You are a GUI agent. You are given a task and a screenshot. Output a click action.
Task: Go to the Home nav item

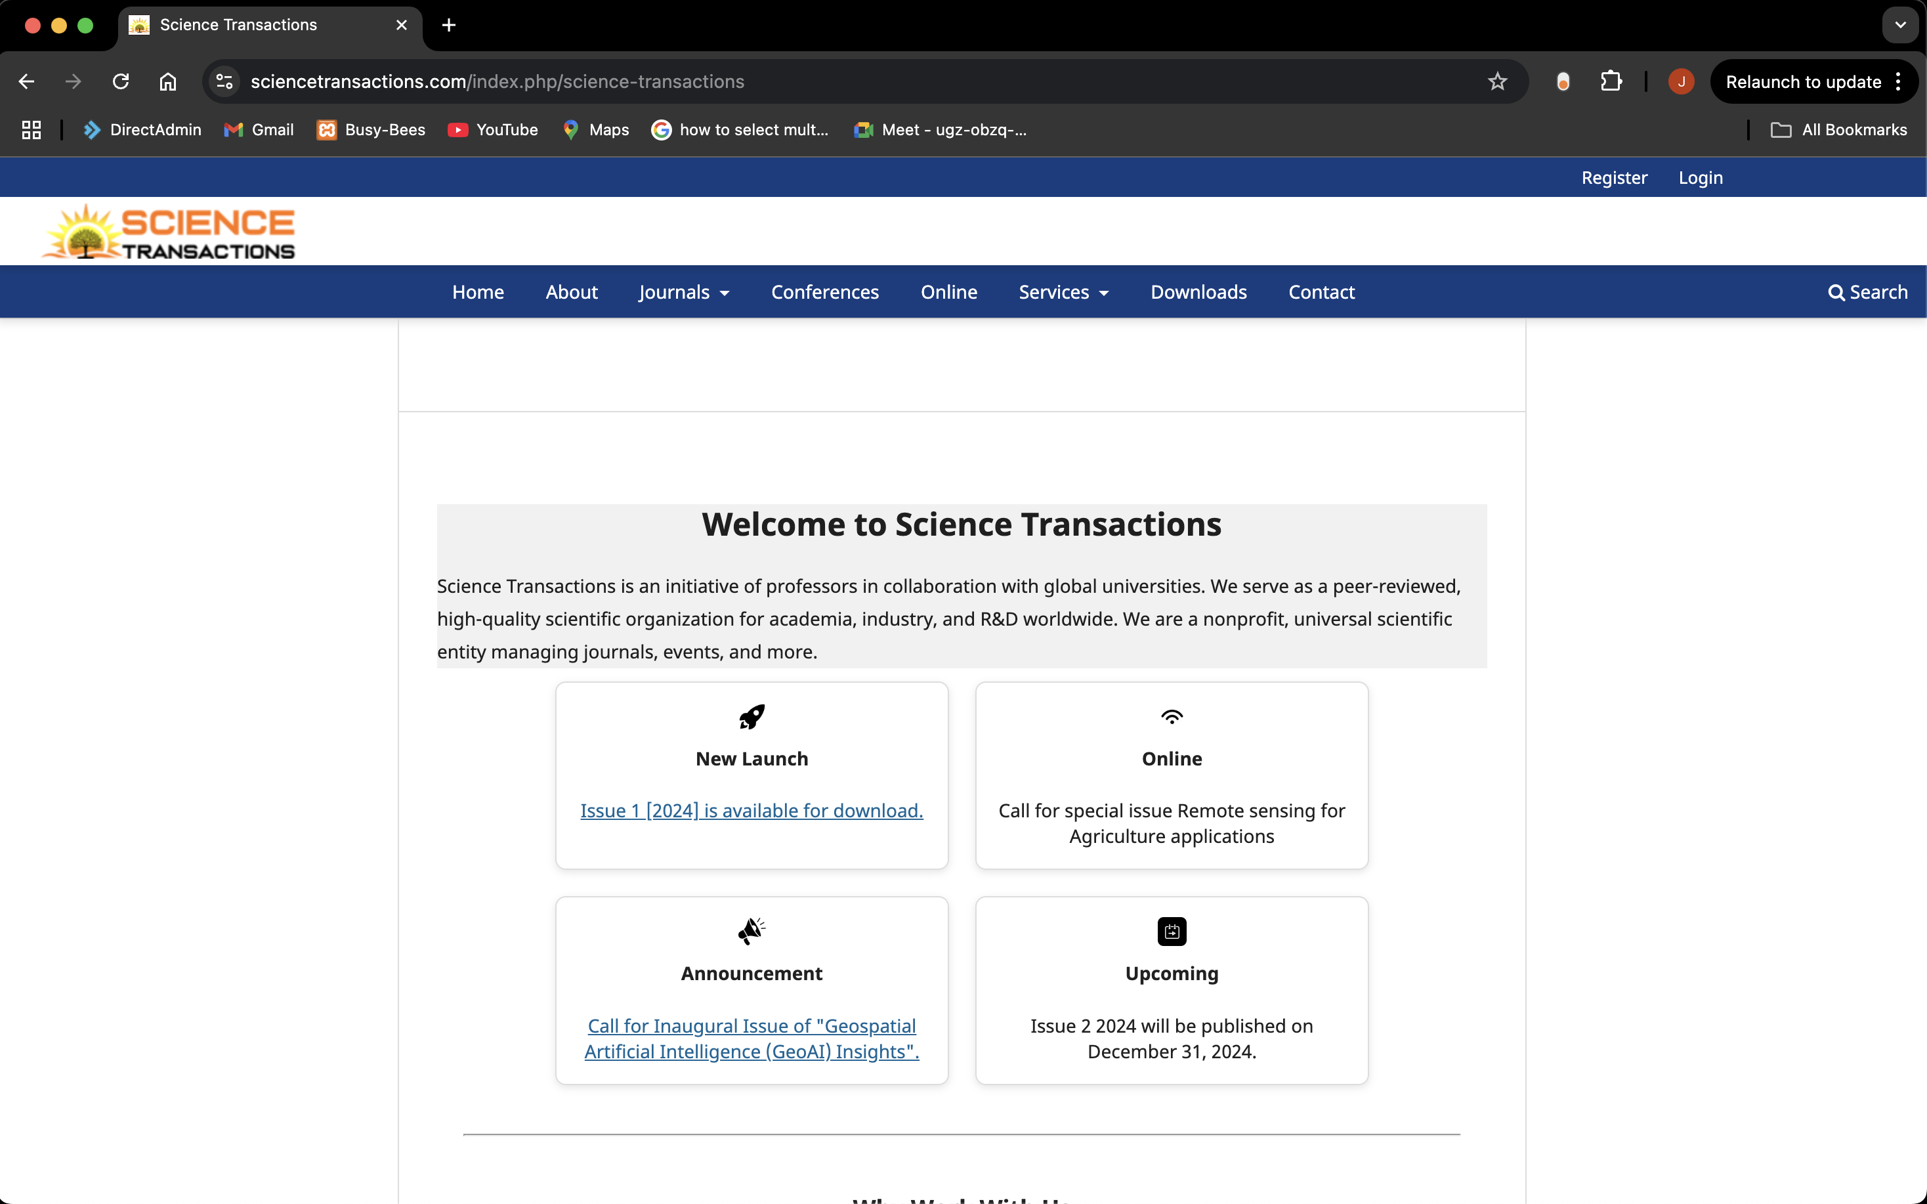click(478, 292)
